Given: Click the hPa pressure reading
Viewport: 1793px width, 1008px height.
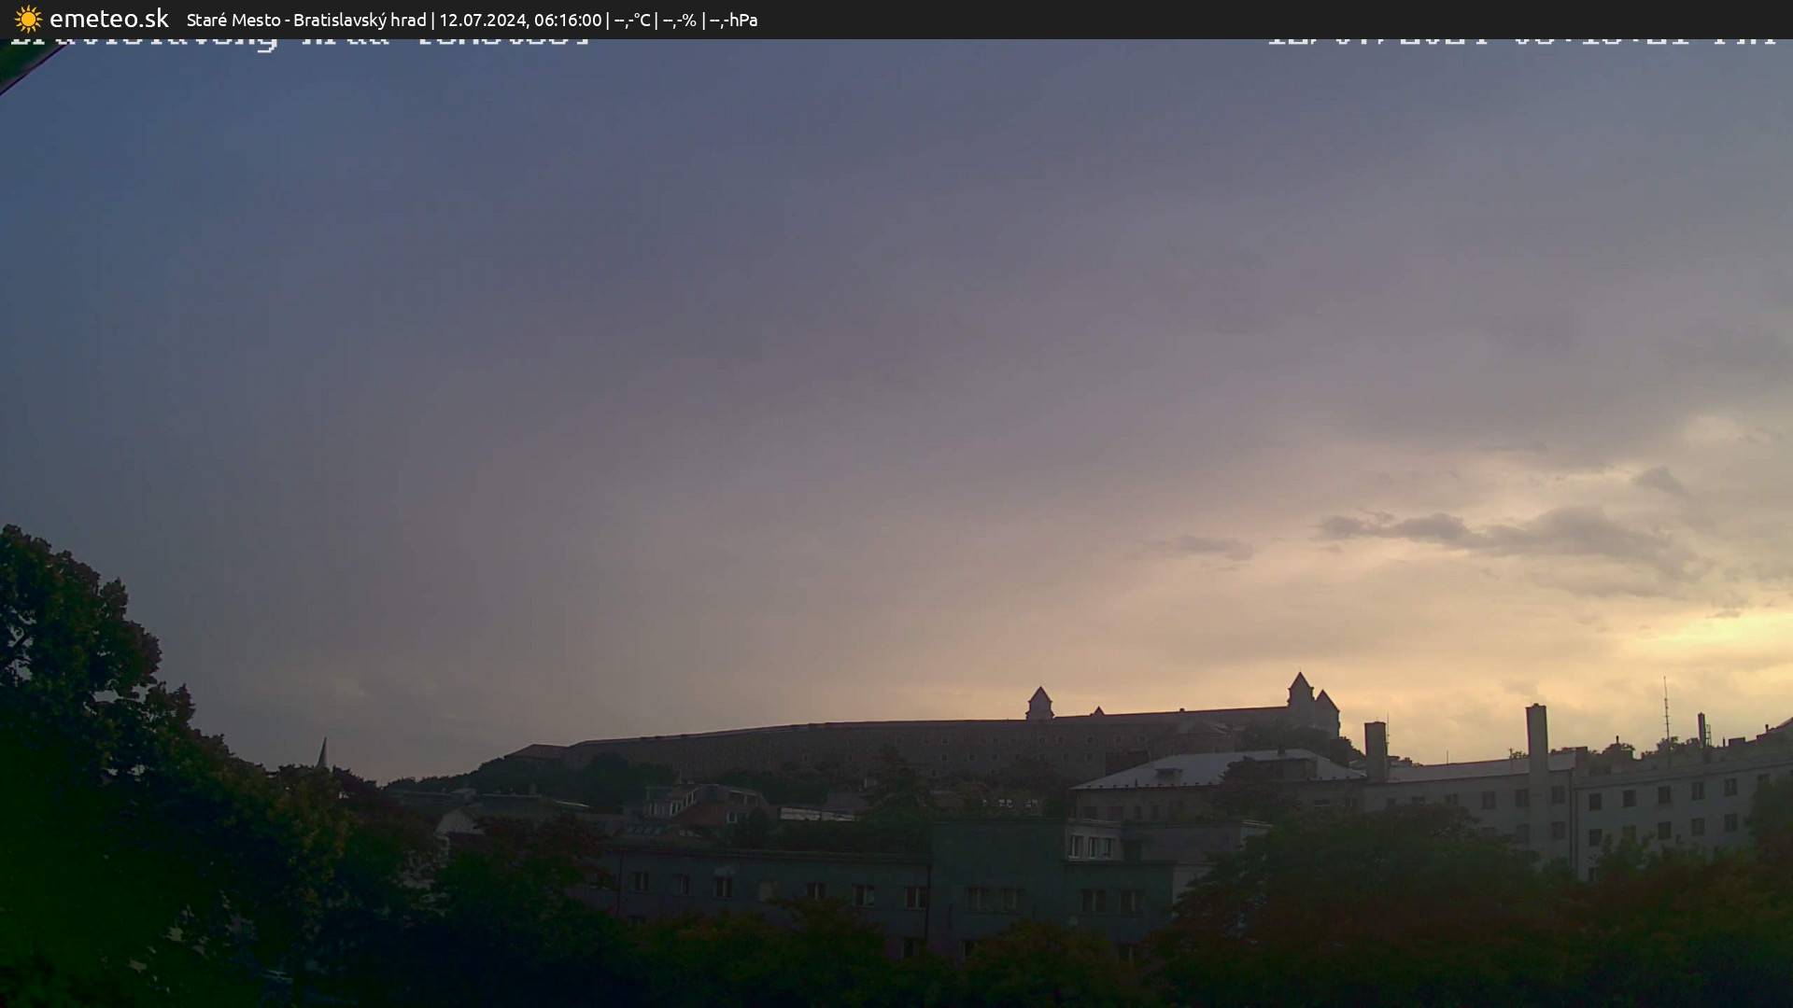Looking at the screenshot, I should tap(733, 20).
